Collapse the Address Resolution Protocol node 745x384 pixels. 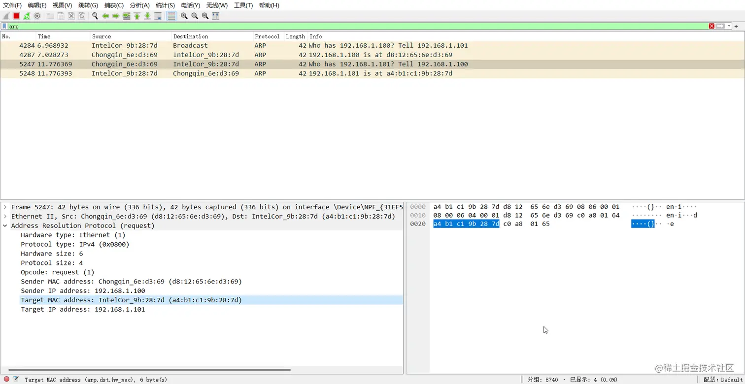pyautogui.click(x=5, y=226)
